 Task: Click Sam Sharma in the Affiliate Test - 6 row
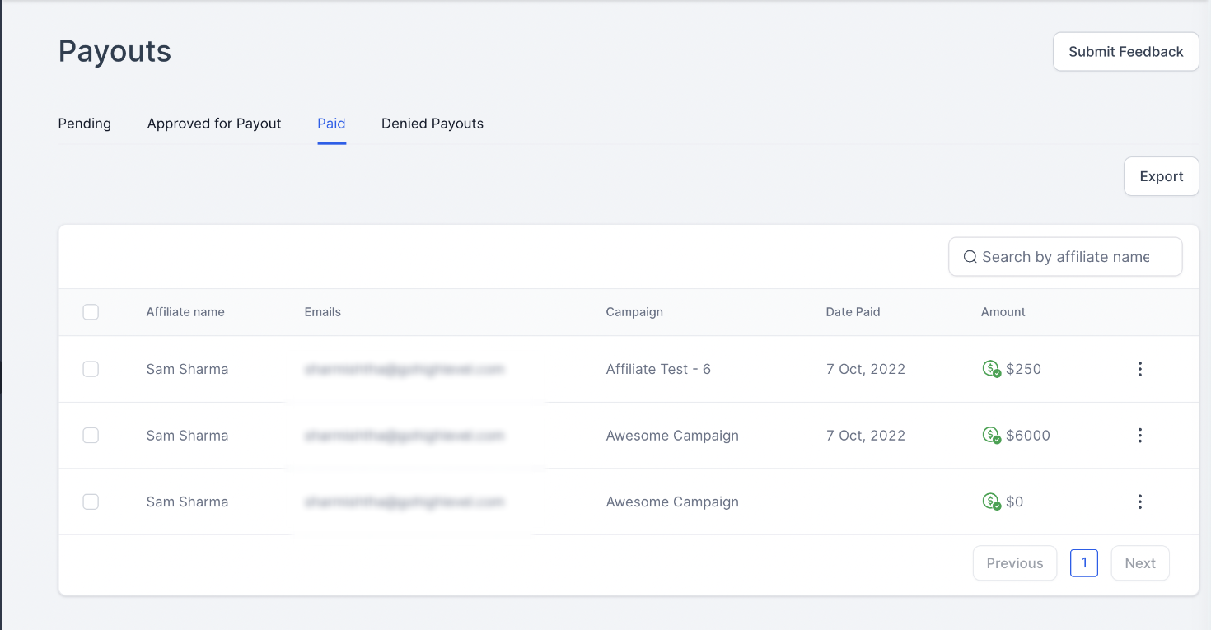coord(187,369)
